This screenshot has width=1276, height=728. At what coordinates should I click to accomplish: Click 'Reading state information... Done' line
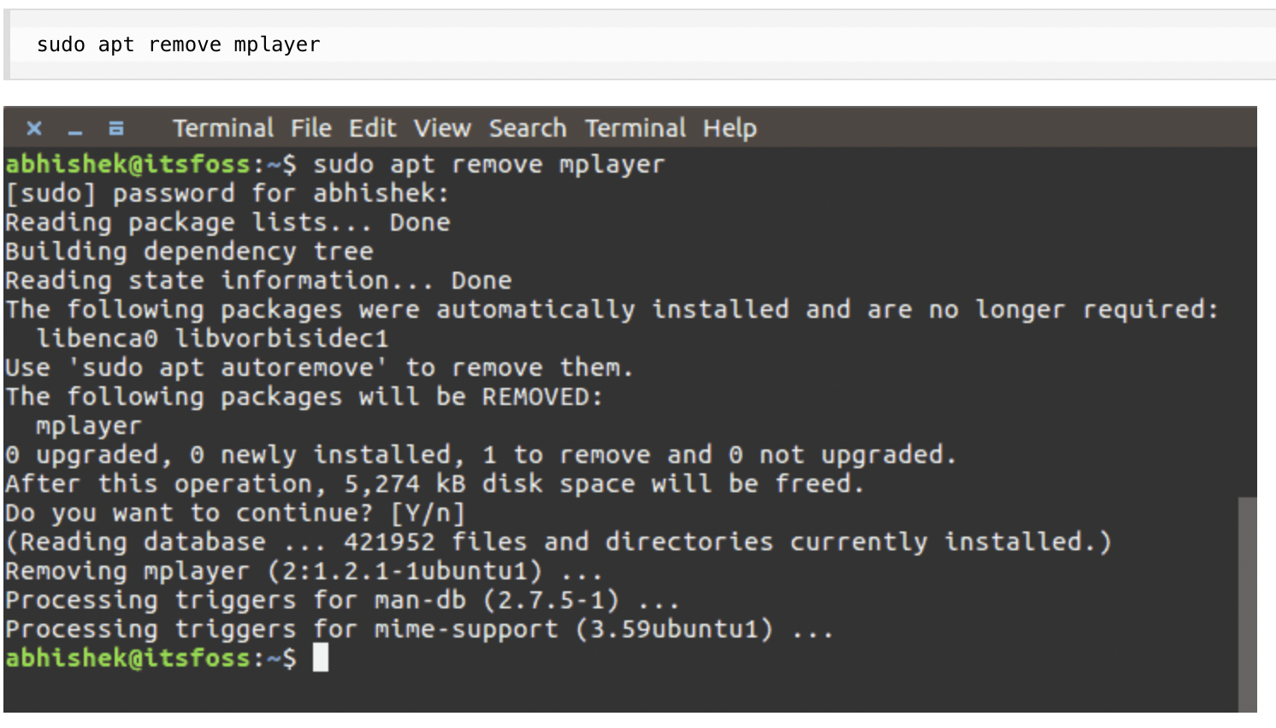tap(258, 280)
